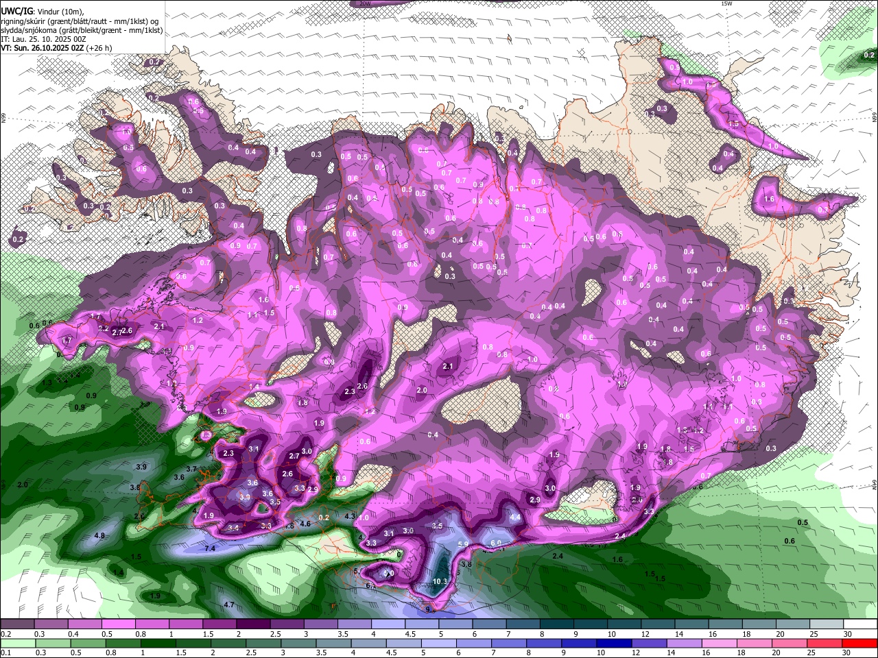Click the '15W' longitude label at the top
The height and width of the screenshot is (658, 878).
point(727,3)
